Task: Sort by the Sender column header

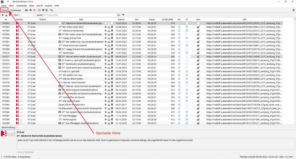Action: coord(19,19)
